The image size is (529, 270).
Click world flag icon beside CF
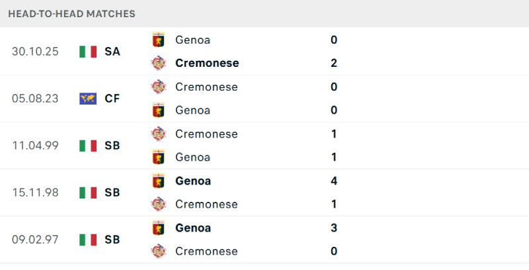click(x=87, y=99)
